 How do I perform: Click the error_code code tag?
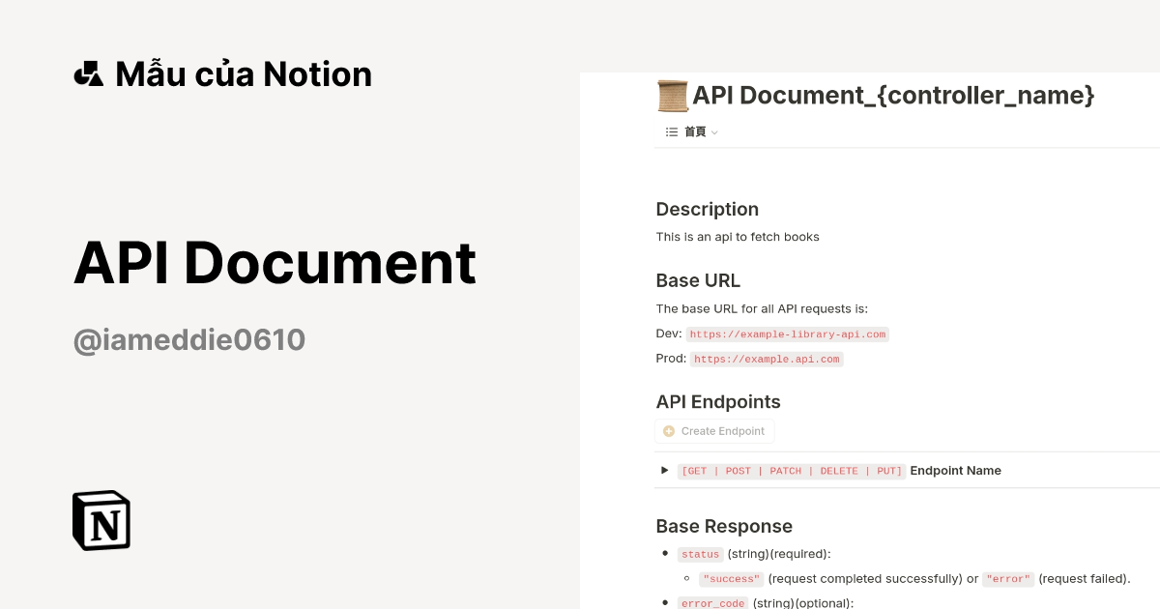pos(713,603)
